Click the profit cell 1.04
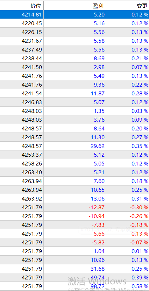The image size is (149, 291). click(99, 251)
